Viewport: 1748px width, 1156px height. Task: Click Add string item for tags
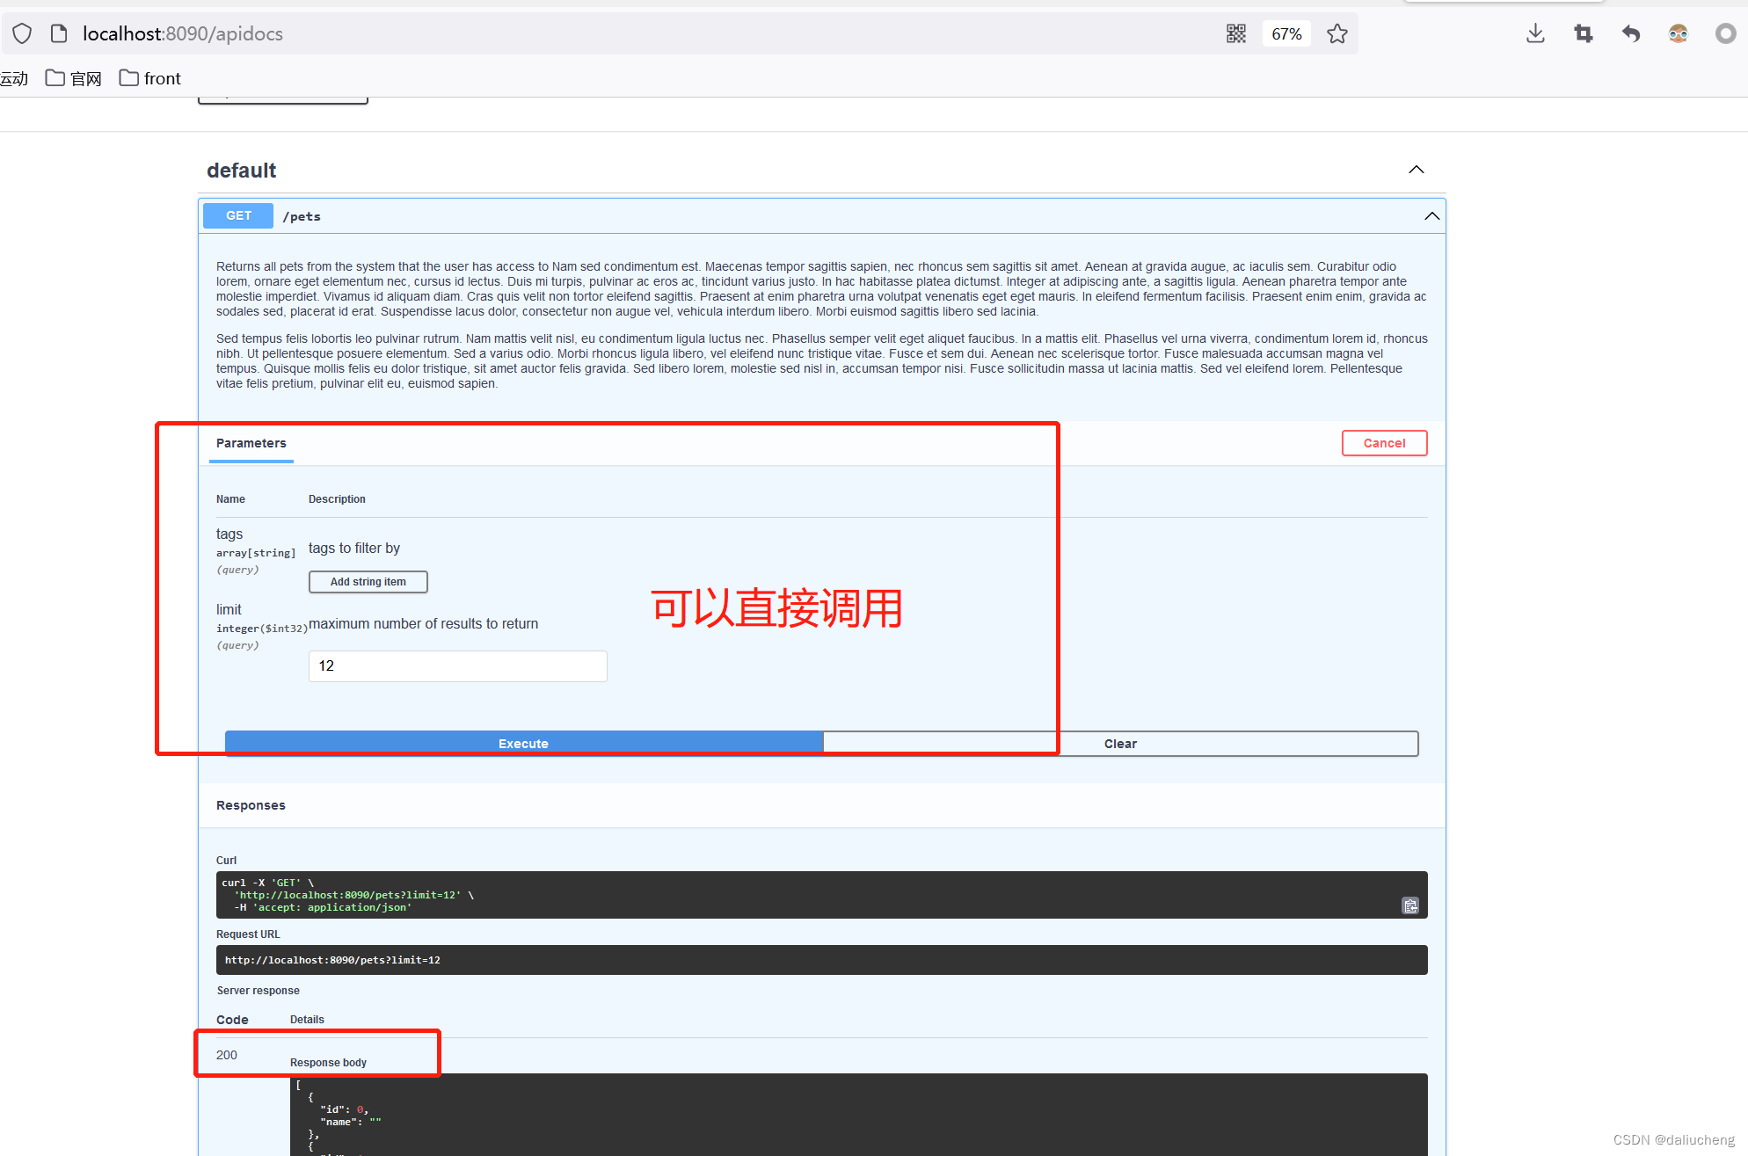click(368, 582)
